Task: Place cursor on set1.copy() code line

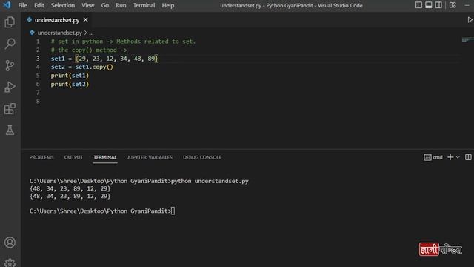Action: (82, 67)
